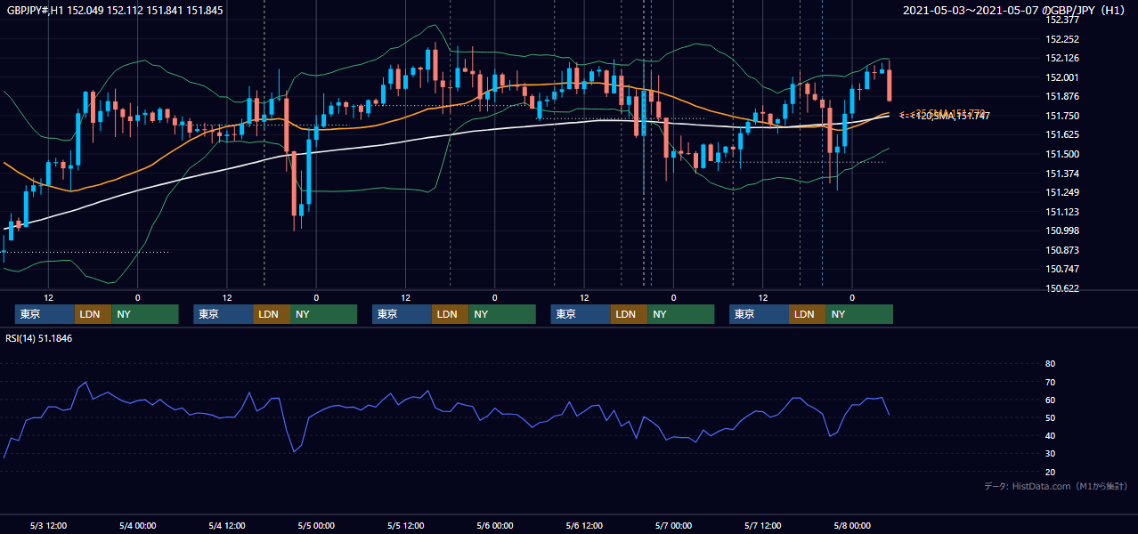This screenshot has width=1138, height=534.
Task: Click the 5/3 12:00 date label
Action: (x=48, y=525)
